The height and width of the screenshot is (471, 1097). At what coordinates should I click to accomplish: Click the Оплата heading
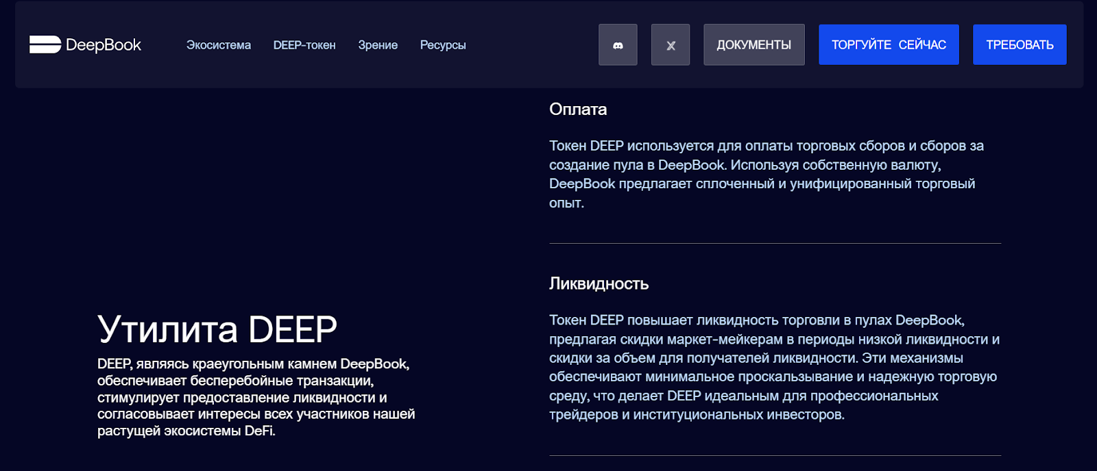[x=578, y=110]
